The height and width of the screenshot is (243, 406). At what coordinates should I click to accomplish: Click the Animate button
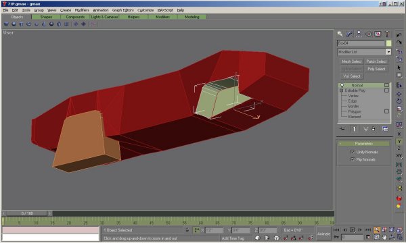tap(323, 234)
